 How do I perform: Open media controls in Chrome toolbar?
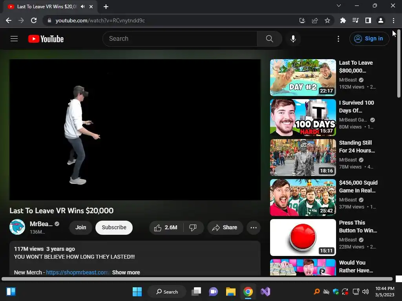pos(355,20)
